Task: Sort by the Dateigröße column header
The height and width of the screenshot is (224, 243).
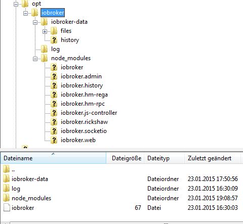Action: coord(125,158)
